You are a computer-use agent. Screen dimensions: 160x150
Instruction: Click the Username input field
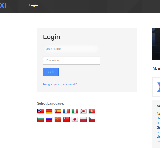(72, 49)
